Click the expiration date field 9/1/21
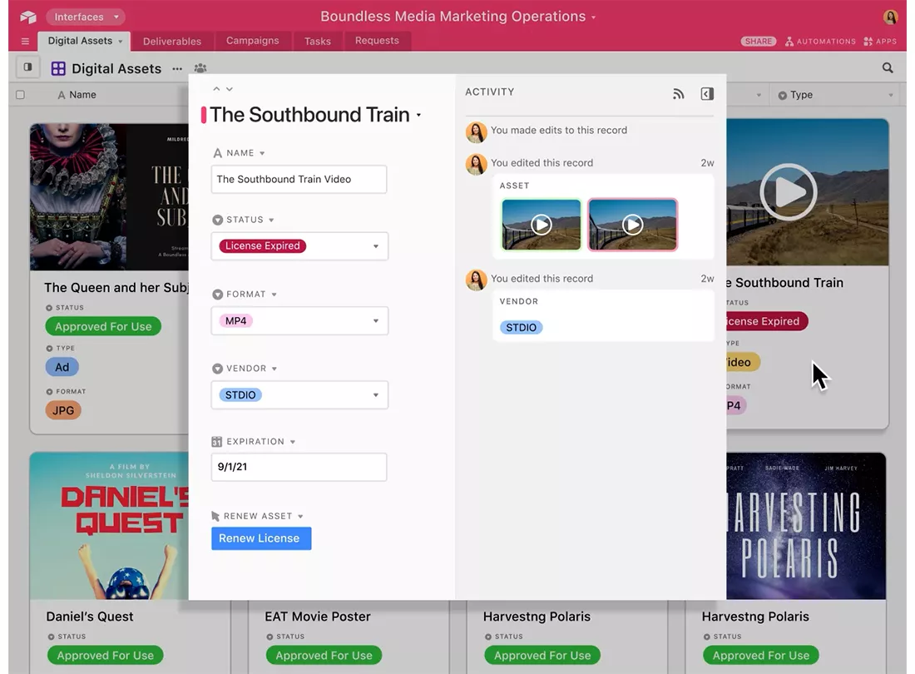915x674 pixels. pyautogui.click(x=299, y=467)
